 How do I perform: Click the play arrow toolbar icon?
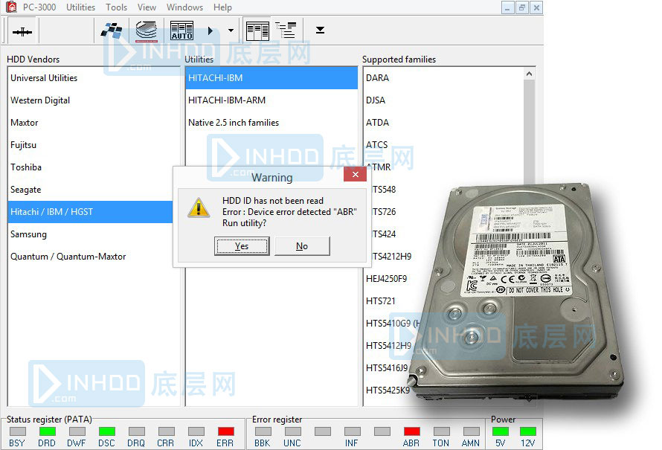(211, 31)
